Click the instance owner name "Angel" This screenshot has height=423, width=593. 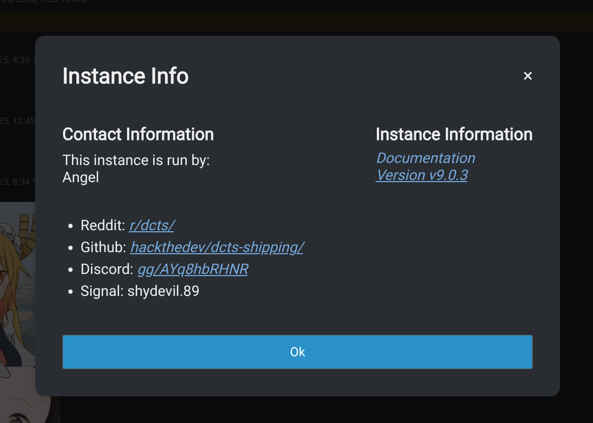(81, 177)
